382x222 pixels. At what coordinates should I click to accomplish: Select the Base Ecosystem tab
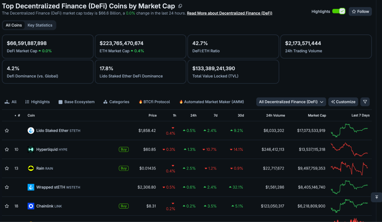(76, 102)
